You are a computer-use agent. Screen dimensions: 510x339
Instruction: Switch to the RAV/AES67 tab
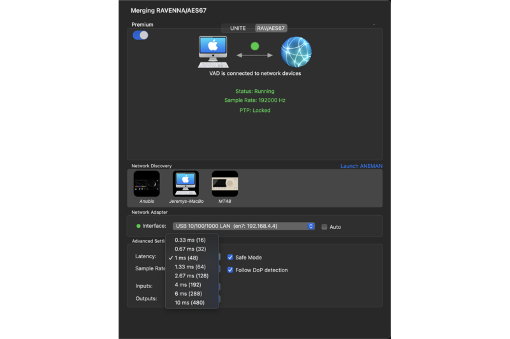coord(270,28)
